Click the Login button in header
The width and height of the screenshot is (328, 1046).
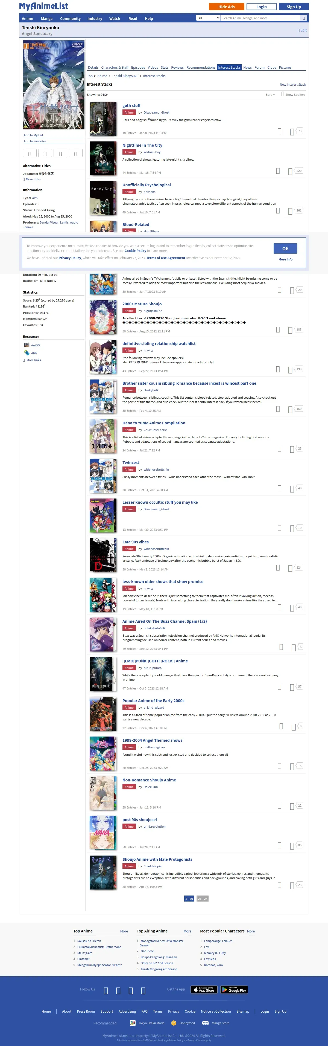point(262,7)
